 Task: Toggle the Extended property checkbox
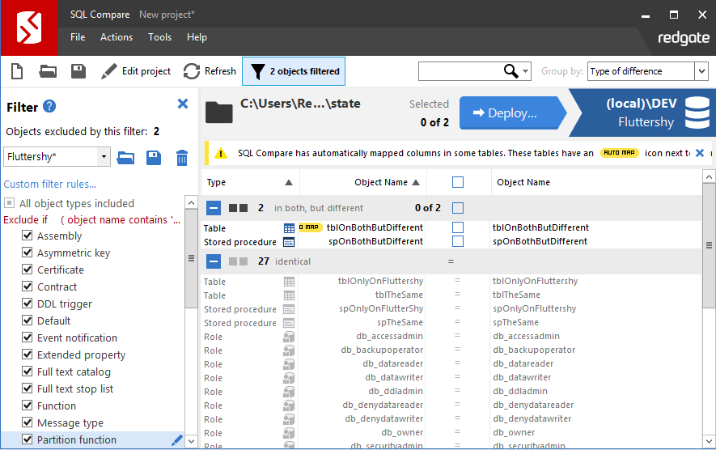click(x=28, y=354)
